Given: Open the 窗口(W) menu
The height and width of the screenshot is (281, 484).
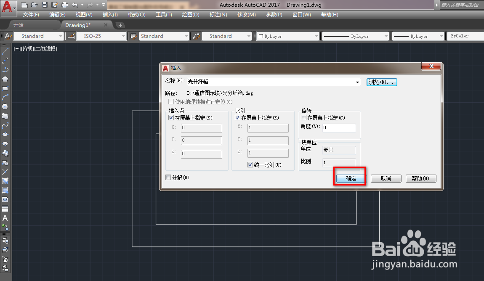Looking at the screenshot, I should click(302, 14).
